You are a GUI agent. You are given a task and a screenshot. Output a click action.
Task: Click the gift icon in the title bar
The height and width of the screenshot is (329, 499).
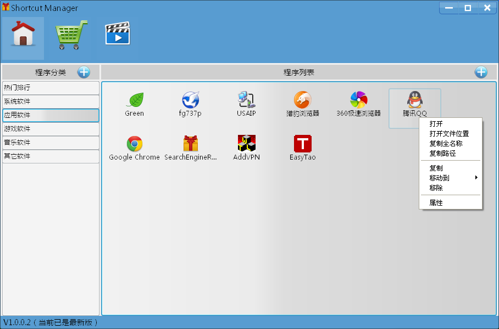tap(5, 7)
